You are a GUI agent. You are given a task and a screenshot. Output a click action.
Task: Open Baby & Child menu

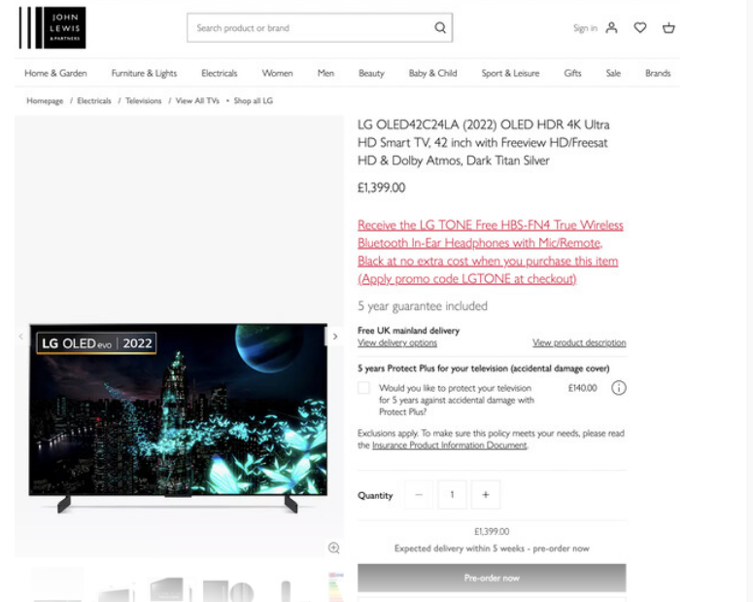(432, 73)
